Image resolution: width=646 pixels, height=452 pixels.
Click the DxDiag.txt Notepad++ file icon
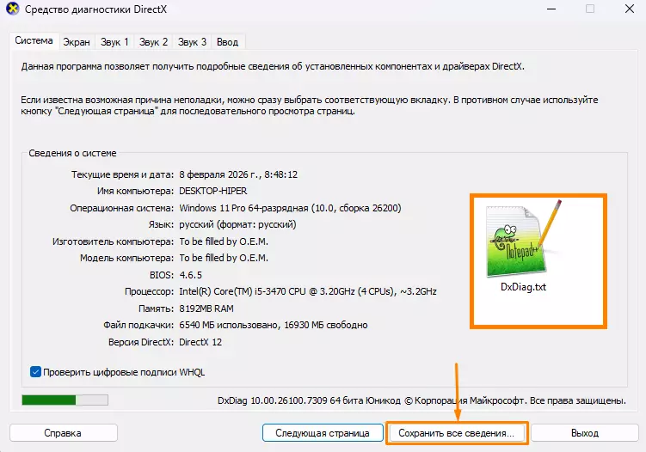(x=524, y=241)
